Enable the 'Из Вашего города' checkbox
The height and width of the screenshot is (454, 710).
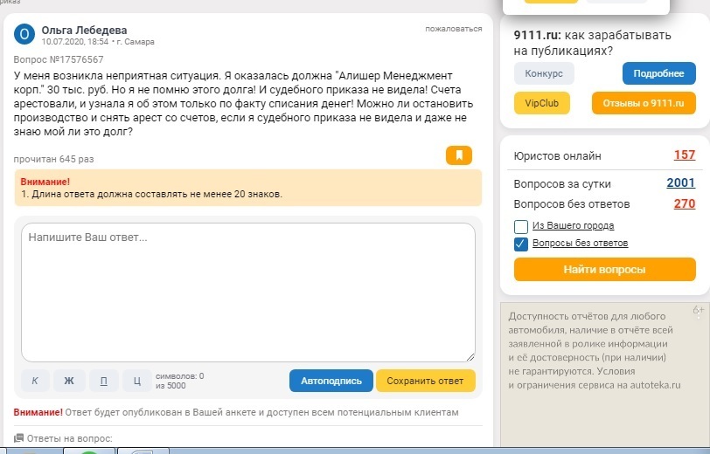point(521,226)
